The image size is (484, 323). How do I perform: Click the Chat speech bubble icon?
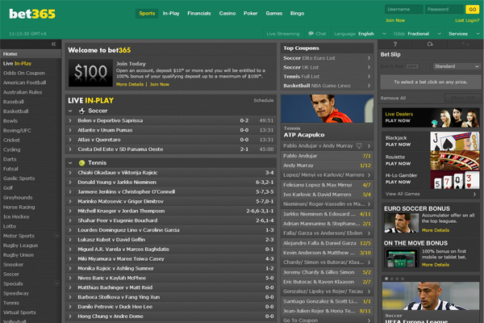point(311,34)
